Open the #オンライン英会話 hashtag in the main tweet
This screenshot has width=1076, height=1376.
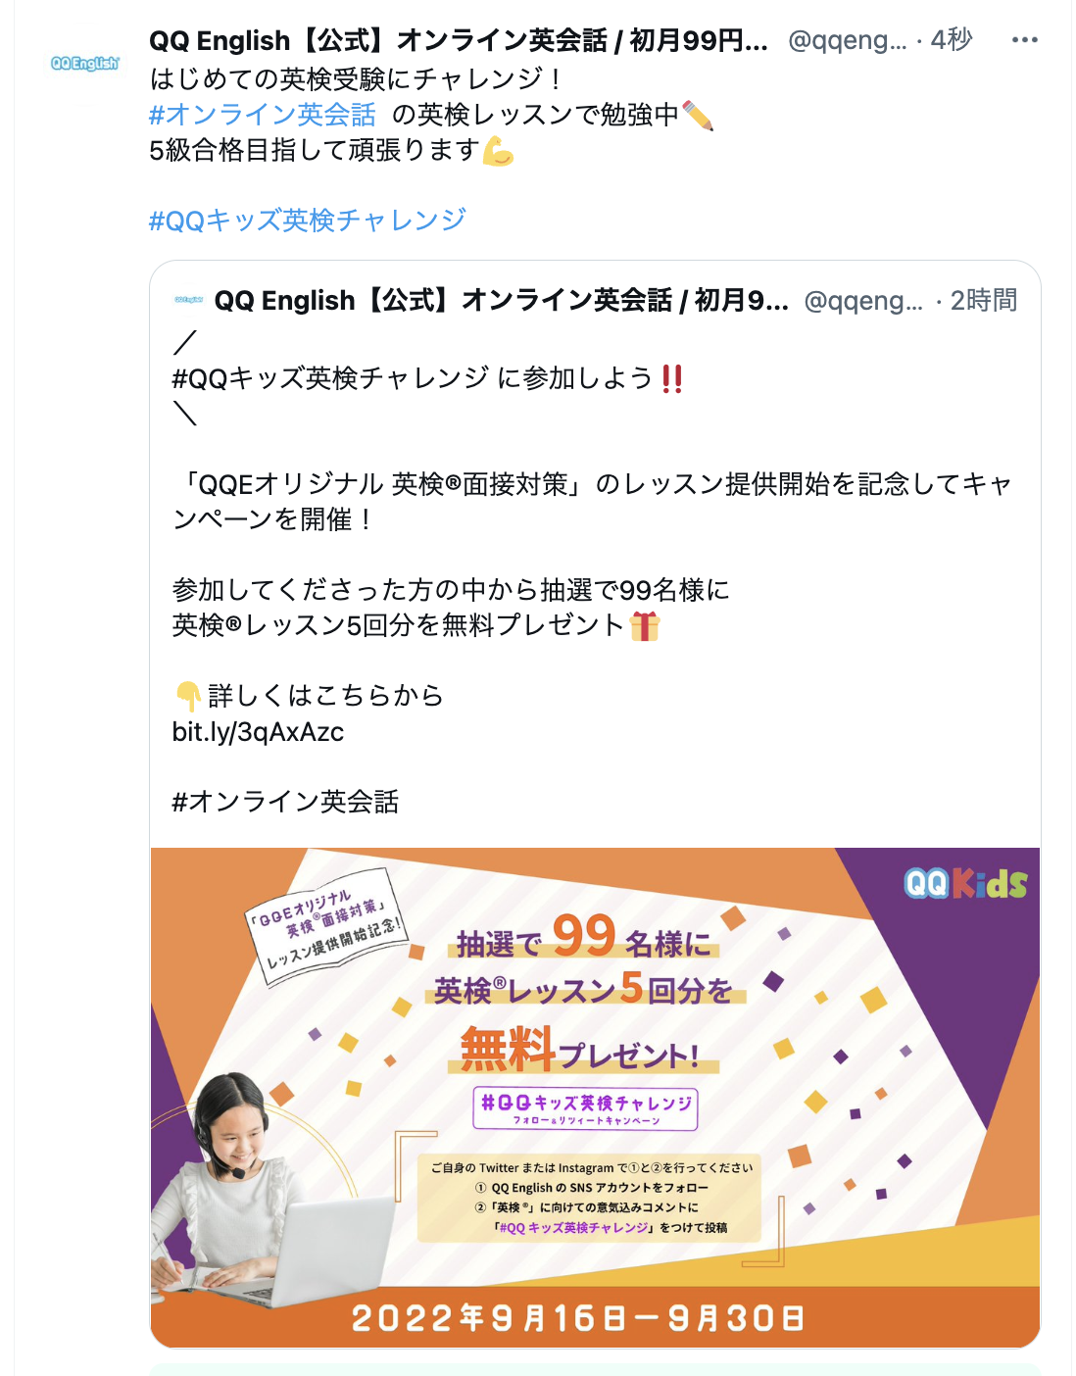click(x=263, y=115)
